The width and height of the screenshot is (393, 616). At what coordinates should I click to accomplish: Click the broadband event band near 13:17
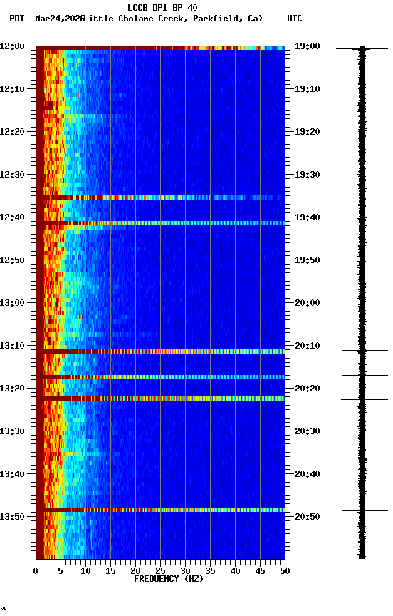pyautogui.click(x=160, y=377)
